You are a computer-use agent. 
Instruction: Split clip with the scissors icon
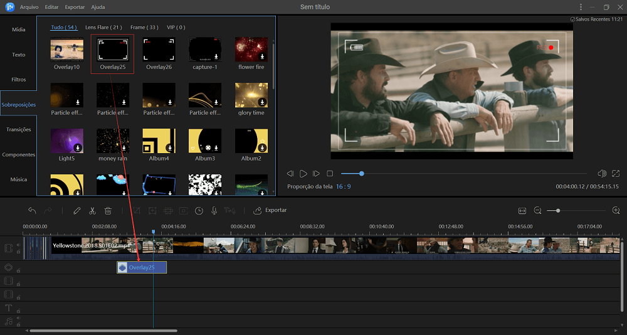(92, 210)
